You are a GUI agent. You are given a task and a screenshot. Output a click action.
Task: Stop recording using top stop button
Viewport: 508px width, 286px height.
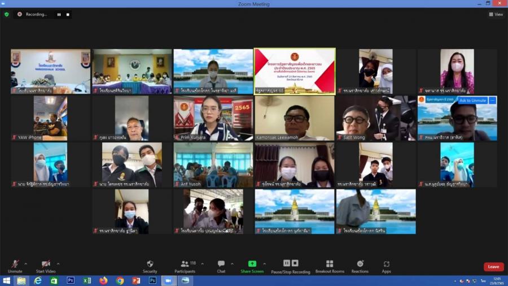68,14
